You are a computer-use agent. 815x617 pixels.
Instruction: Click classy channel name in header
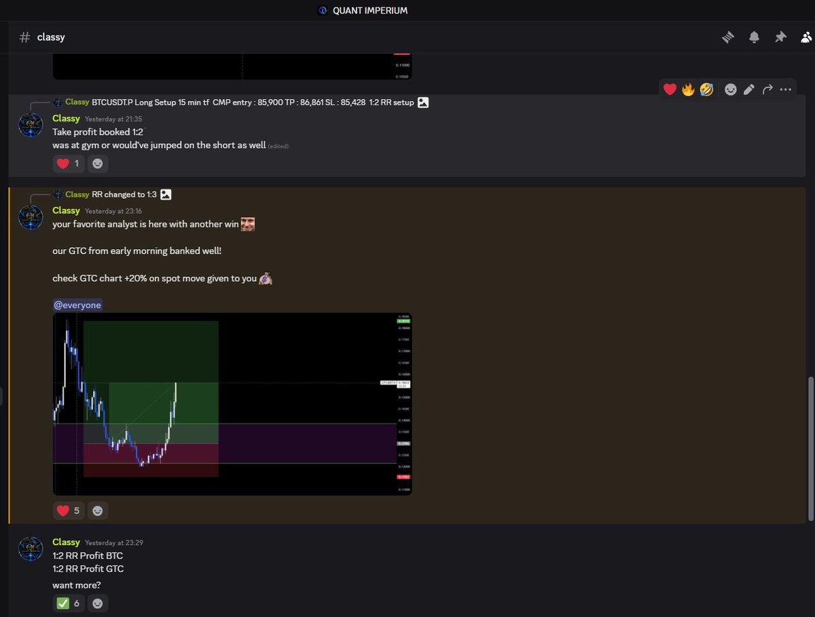pos(51,37)
